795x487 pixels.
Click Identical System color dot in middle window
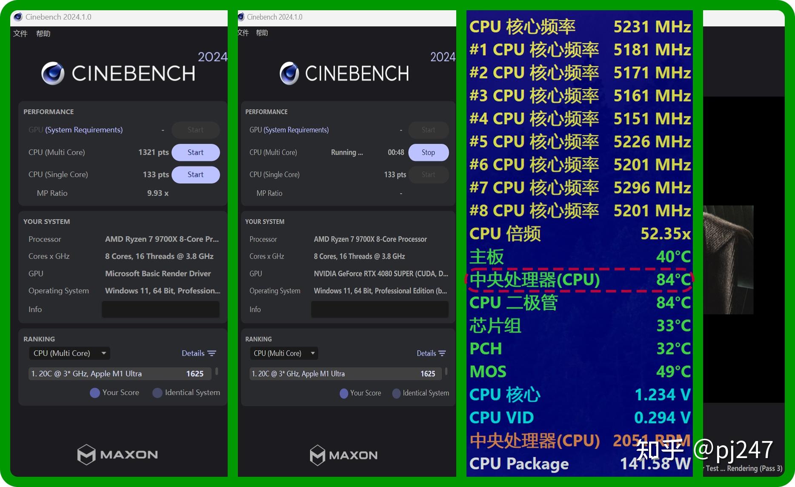point(396,393)
